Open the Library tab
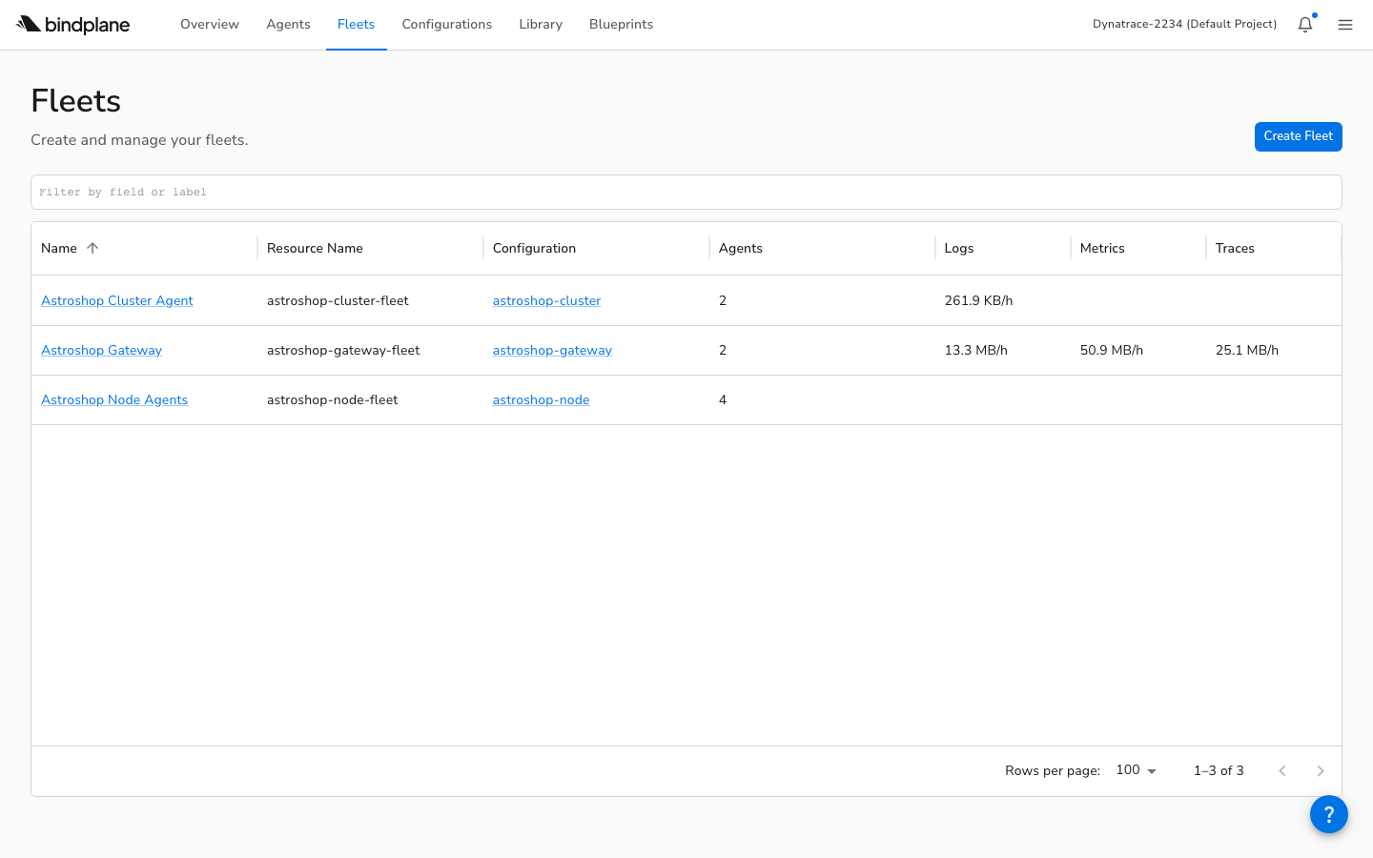Screen dimensions: 1373x858 (x=541, y=25)
